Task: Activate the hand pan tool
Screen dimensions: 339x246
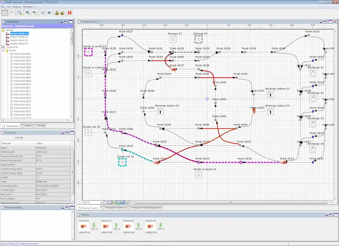Action: point(12,13)
